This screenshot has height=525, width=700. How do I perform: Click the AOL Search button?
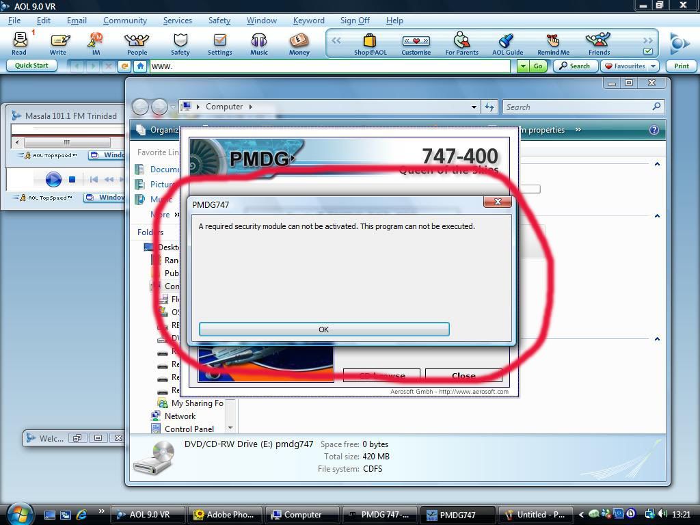tap(575, 66)
